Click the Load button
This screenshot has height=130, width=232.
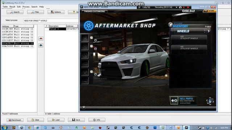(x=56, y=120)
